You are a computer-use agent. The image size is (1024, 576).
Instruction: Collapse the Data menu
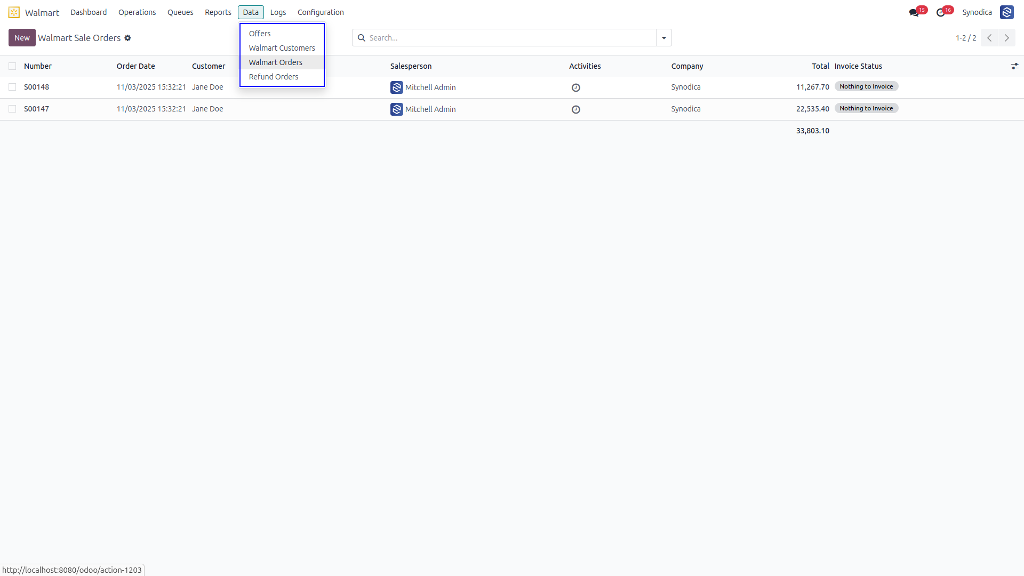tap(251, 12)
